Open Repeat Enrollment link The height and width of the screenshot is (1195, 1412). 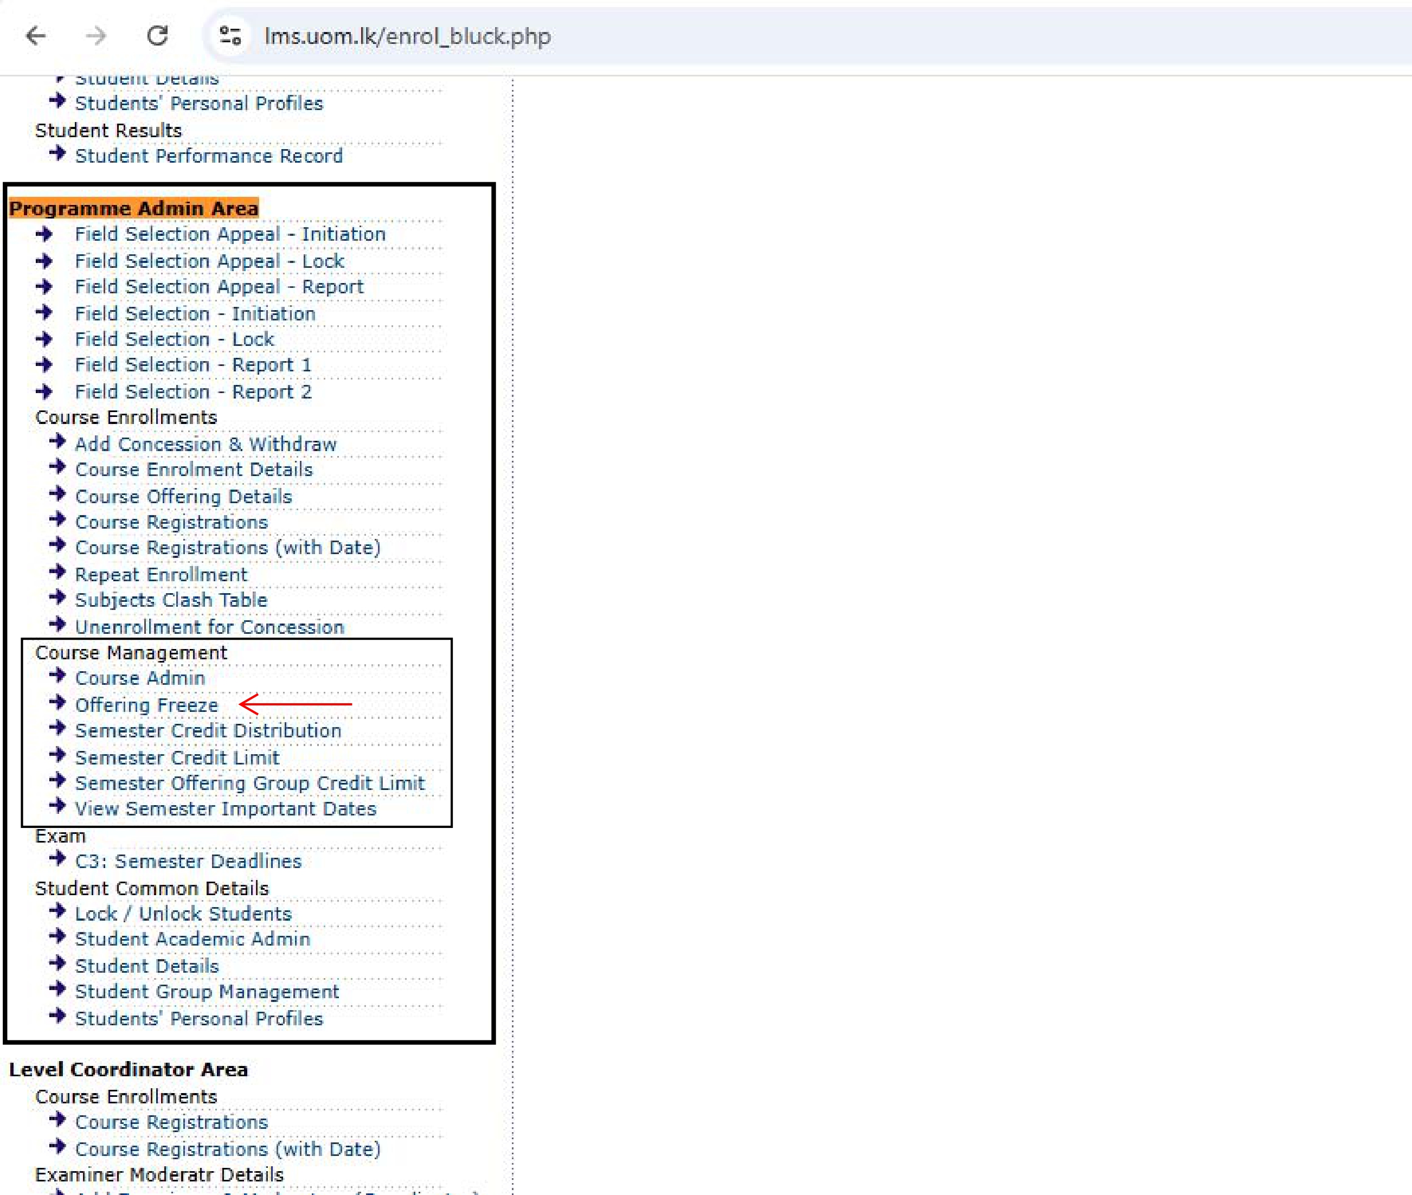click(161, 575)
